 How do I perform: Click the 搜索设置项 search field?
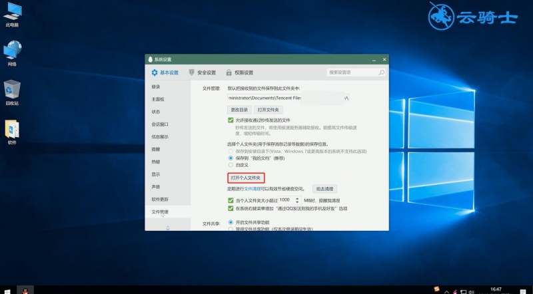pos(356,73)
